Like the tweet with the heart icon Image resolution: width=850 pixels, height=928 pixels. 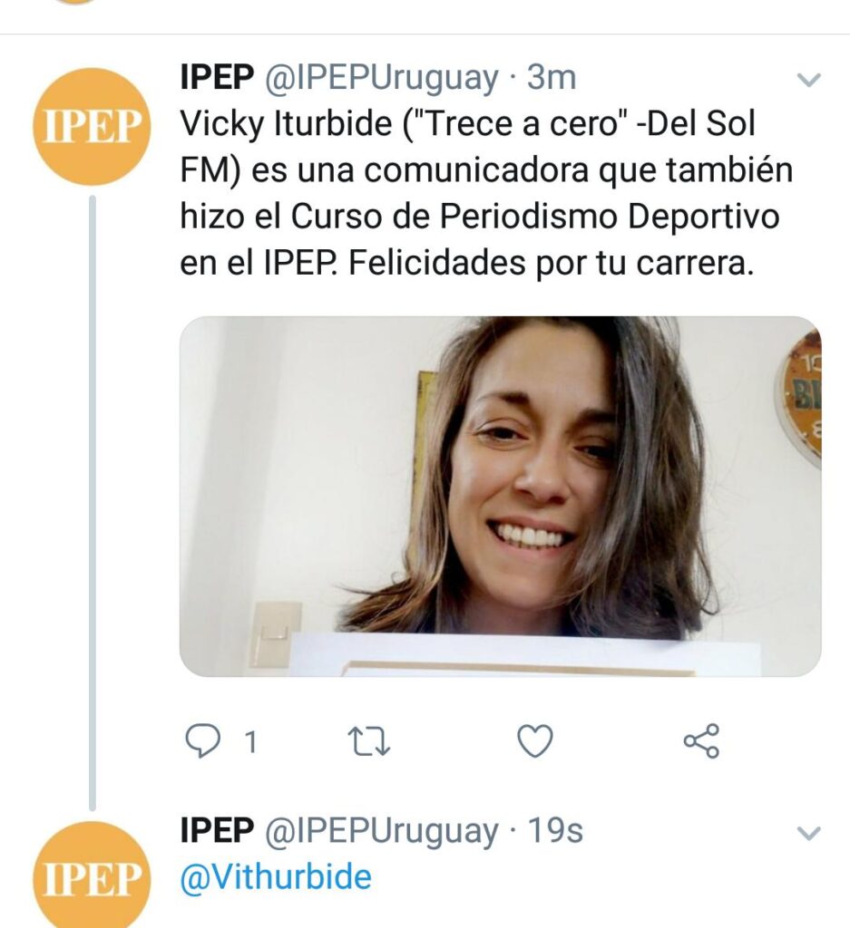pos(535,742)
